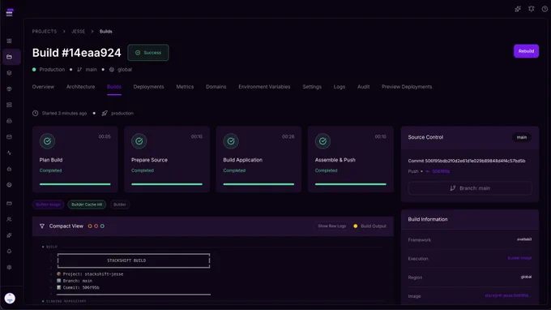Select the Builds tab
This screenshot has width=551, height=310.
click(114, 87)
